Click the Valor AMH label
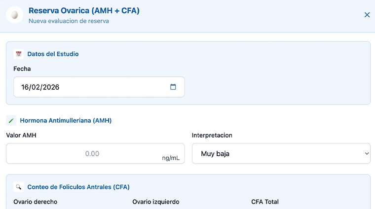This screenshot has width=375, height=209. (x=21, y=135)
